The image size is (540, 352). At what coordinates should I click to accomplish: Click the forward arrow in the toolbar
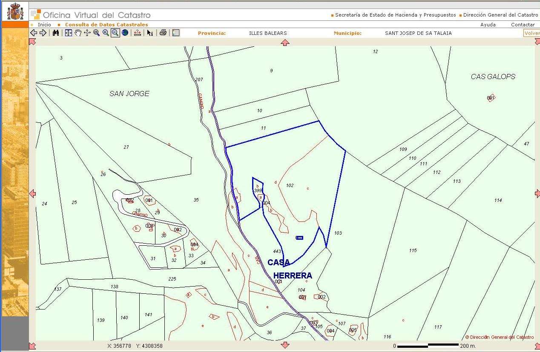click(x=43, y=33)
